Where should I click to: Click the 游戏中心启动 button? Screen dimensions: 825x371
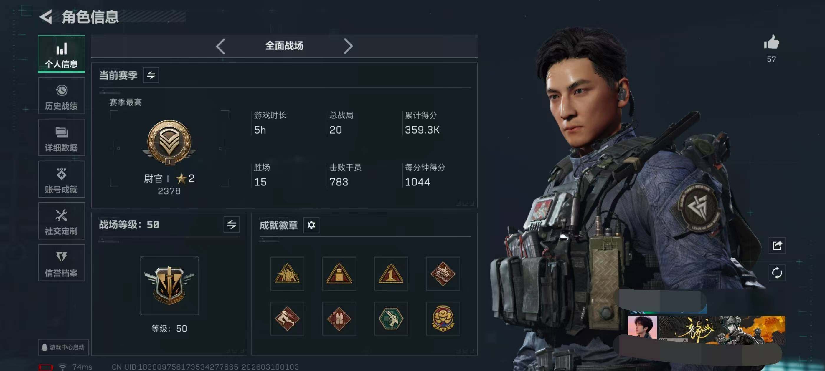63,347
